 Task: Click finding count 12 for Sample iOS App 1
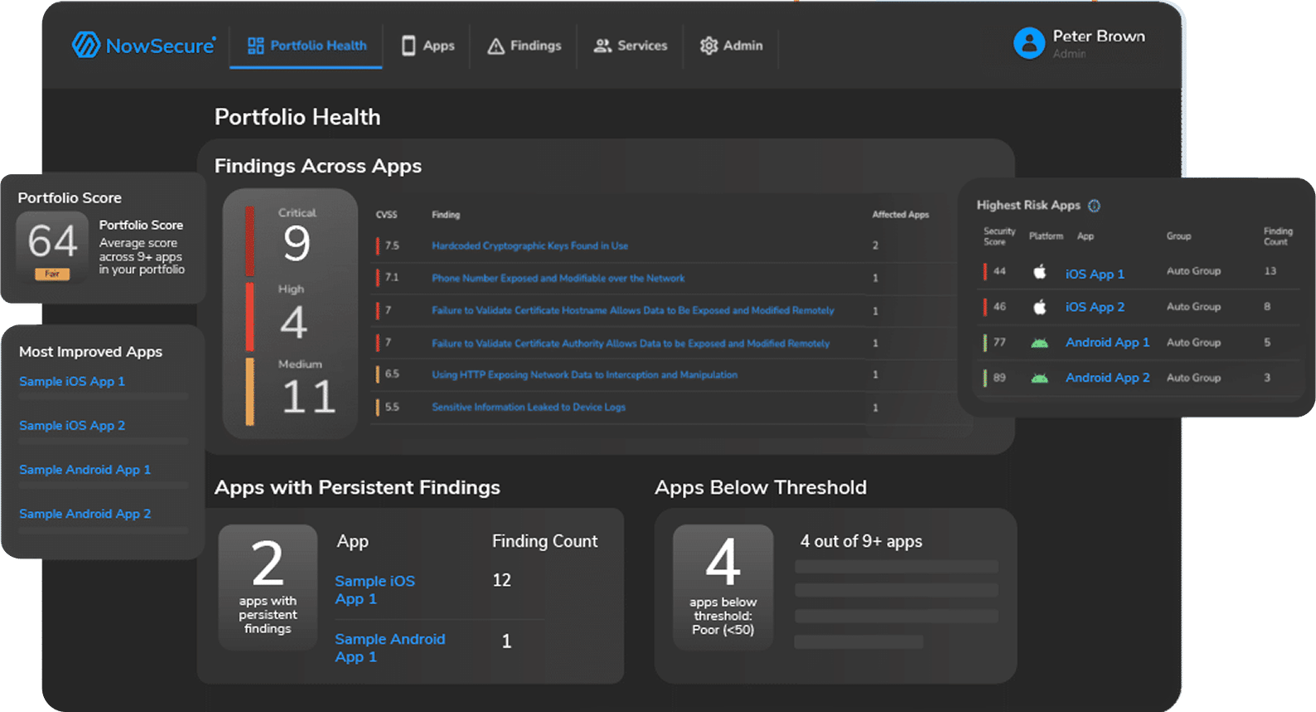click(x=502, y=580)
